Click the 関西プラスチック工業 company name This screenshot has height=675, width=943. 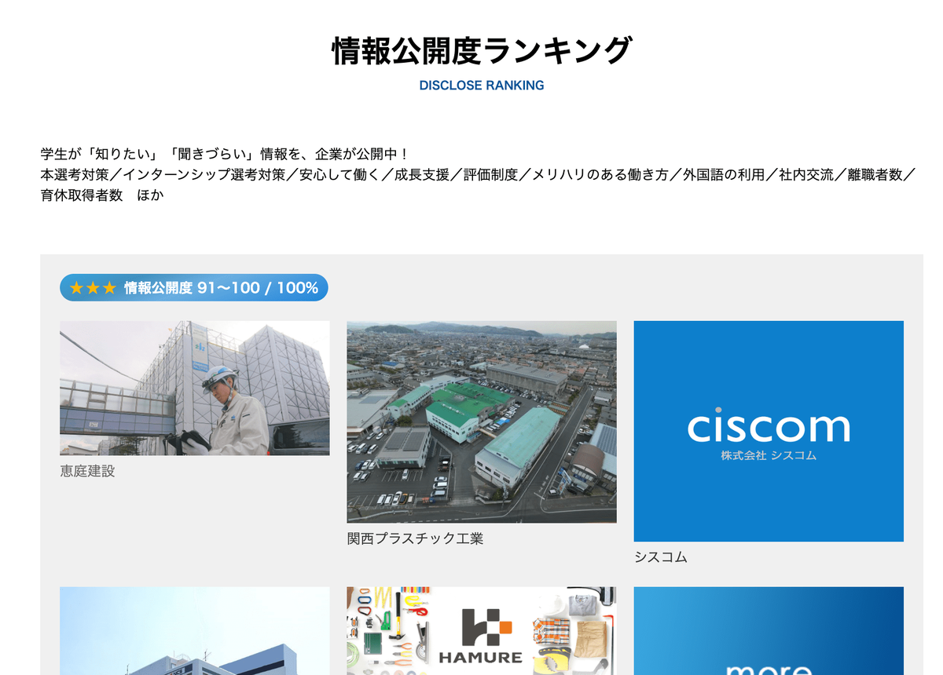[415, 539]
